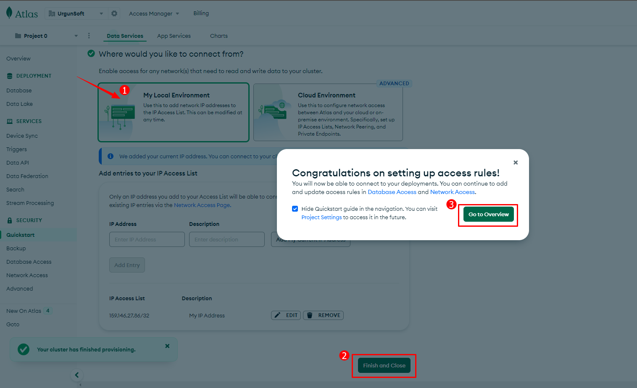Click the Services section icon
The height and width of the screenshot is (388, 637).
10,121
